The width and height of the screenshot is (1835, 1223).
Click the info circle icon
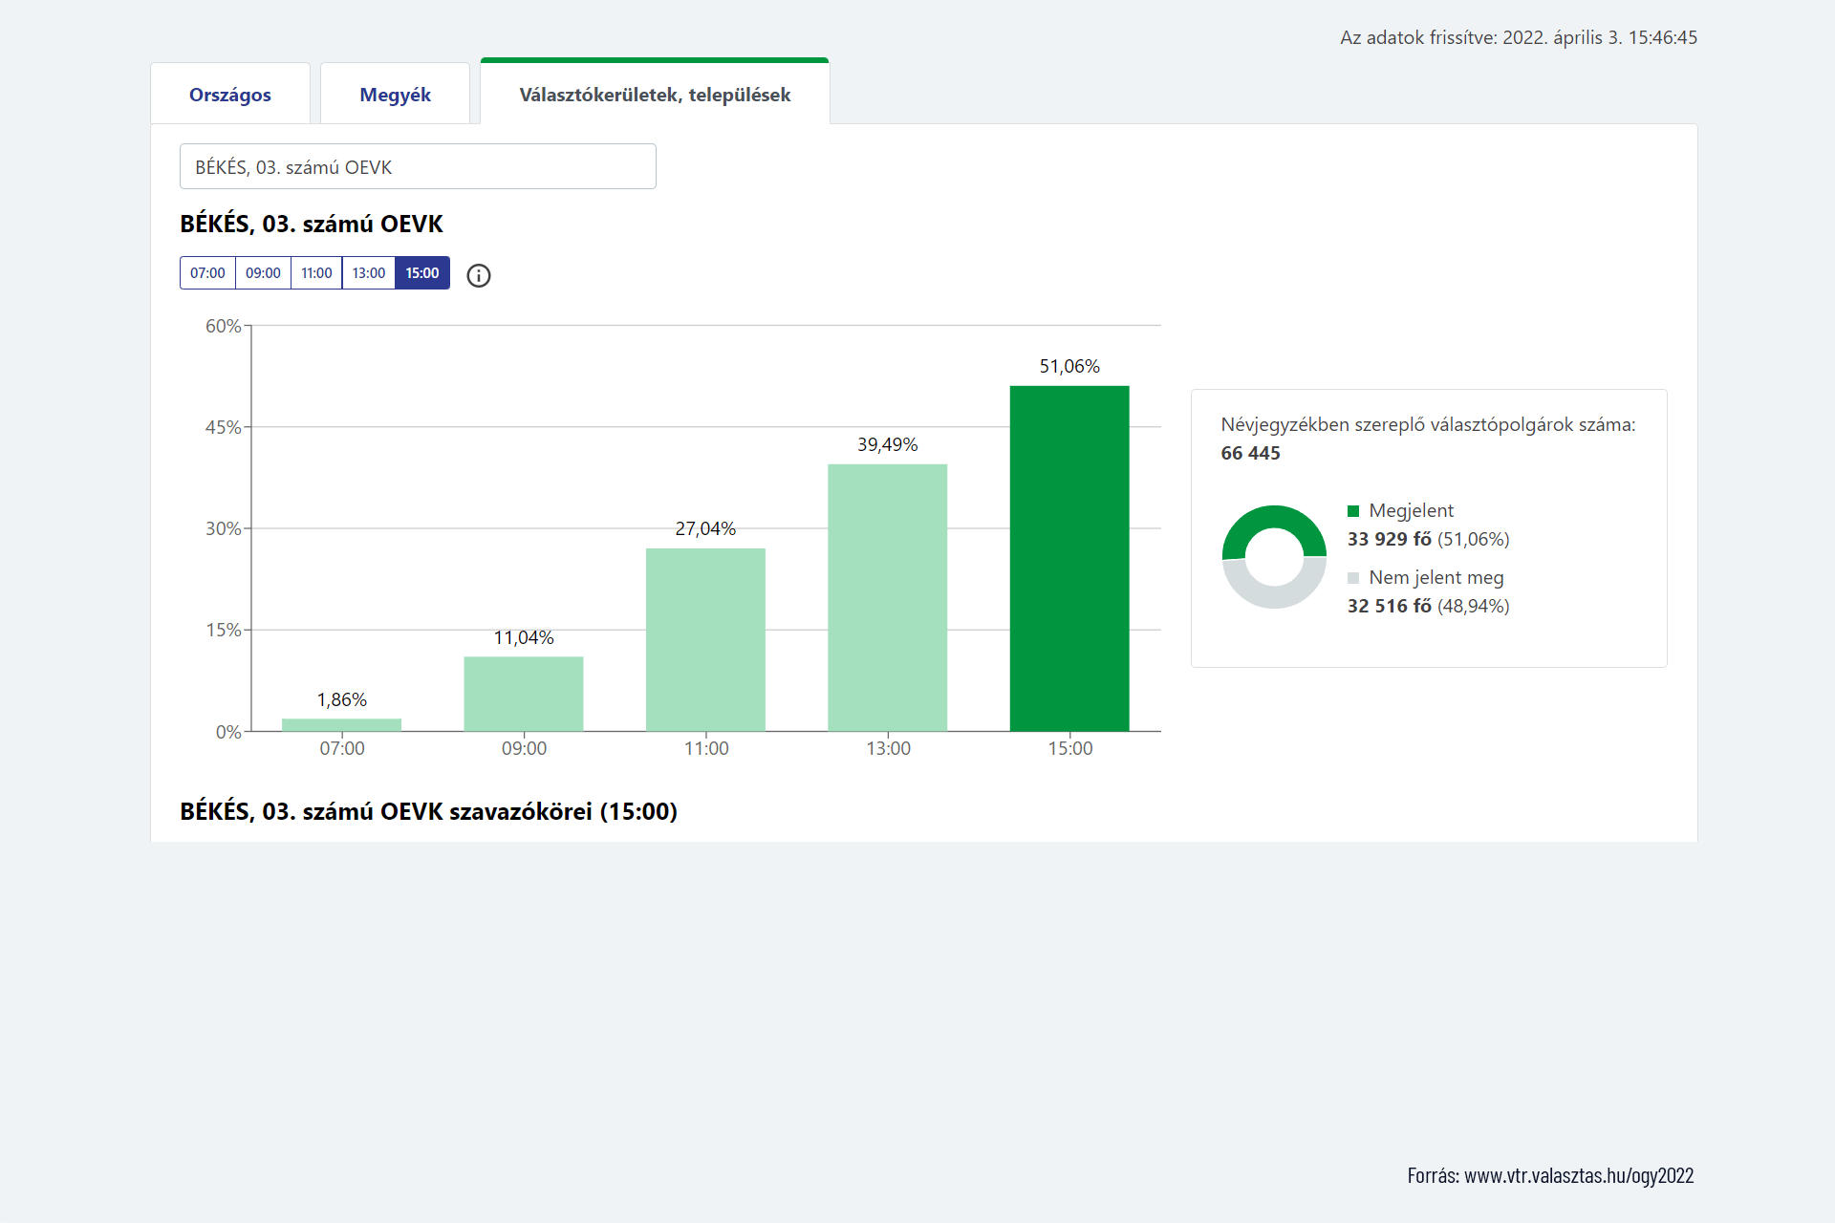pos(479,276)
